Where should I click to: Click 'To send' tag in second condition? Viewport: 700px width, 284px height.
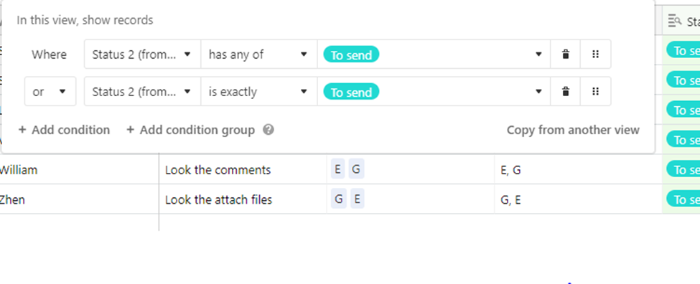[x=351, y=91]
